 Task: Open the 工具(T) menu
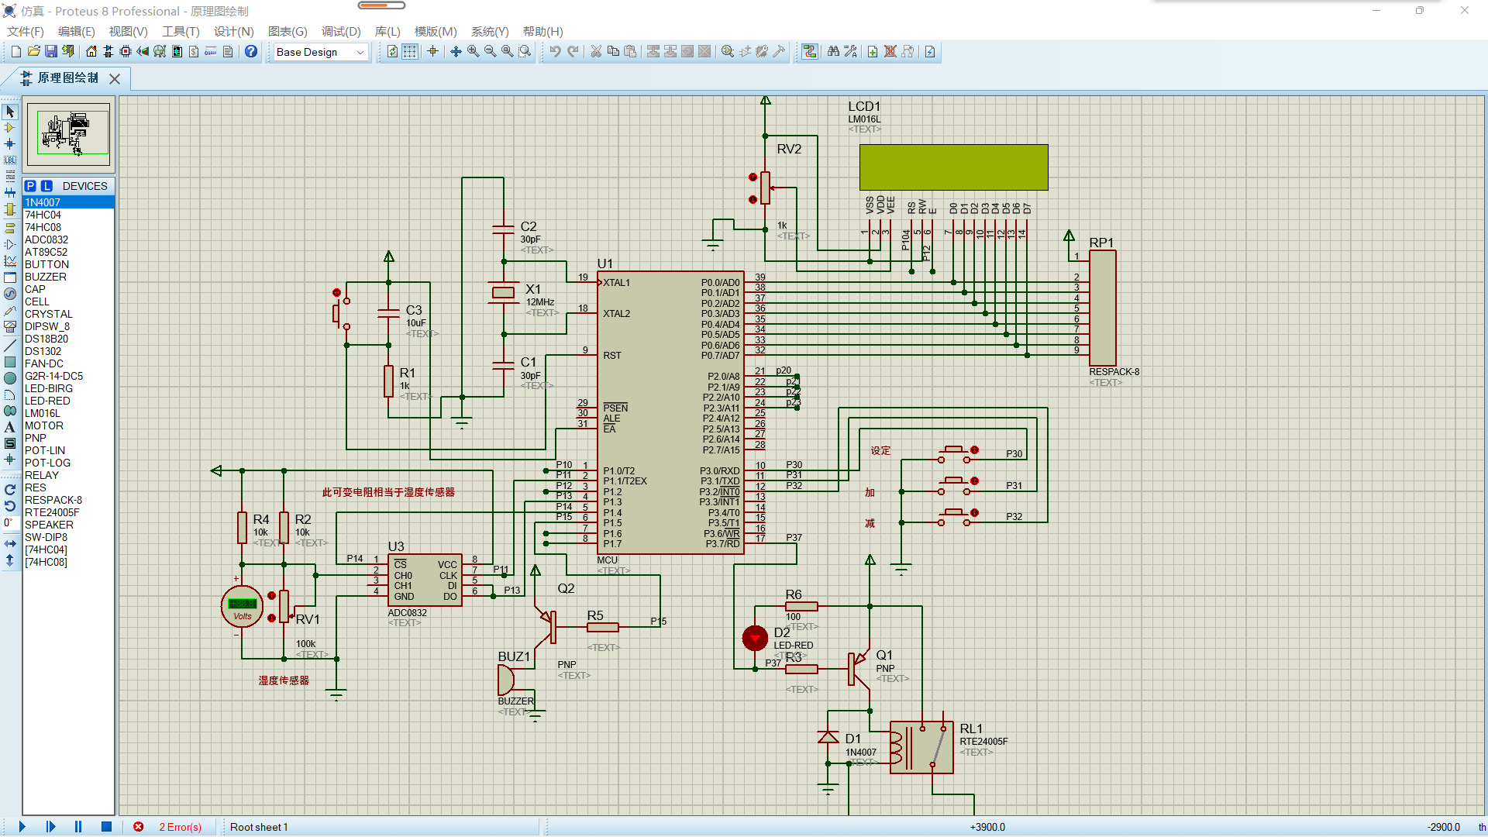click(181, 32)
